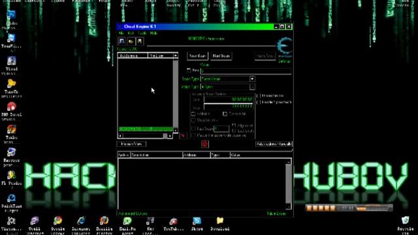Viewport: 418px width, 235px height.
Task: Open Advanced Options at window bottom
Action: [133, 213]
